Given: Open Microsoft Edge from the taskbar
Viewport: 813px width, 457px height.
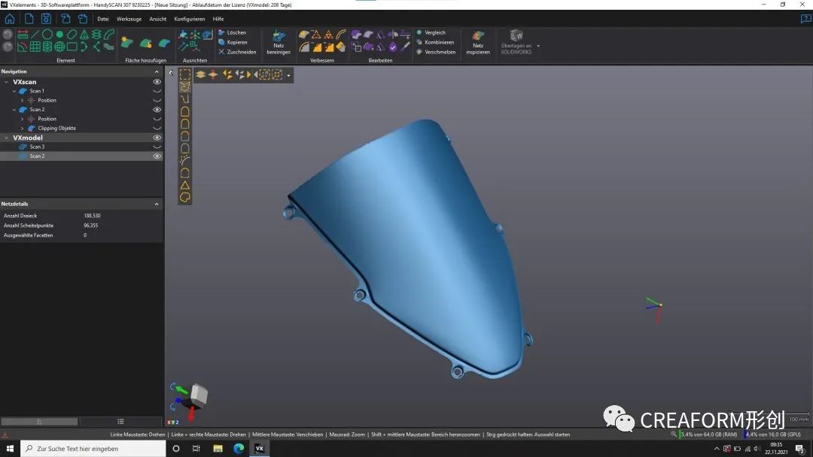Looking at the screenshot, I should click(x=239, y=449).
